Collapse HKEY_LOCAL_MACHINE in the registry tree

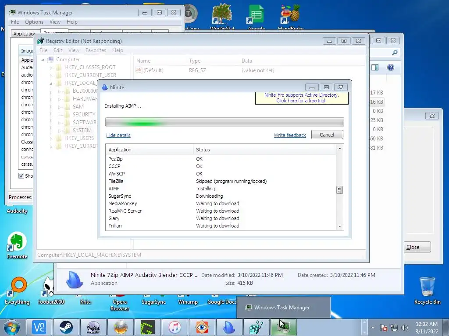tap(51, 84)
